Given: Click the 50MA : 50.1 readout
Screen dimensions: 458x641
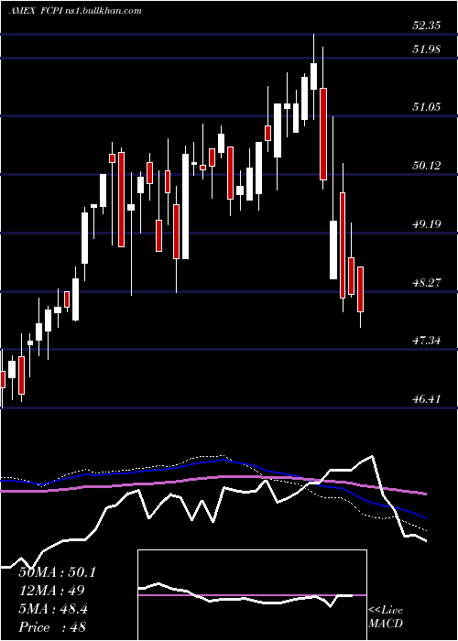Looking at the screenshot, I should click(57, 572).
